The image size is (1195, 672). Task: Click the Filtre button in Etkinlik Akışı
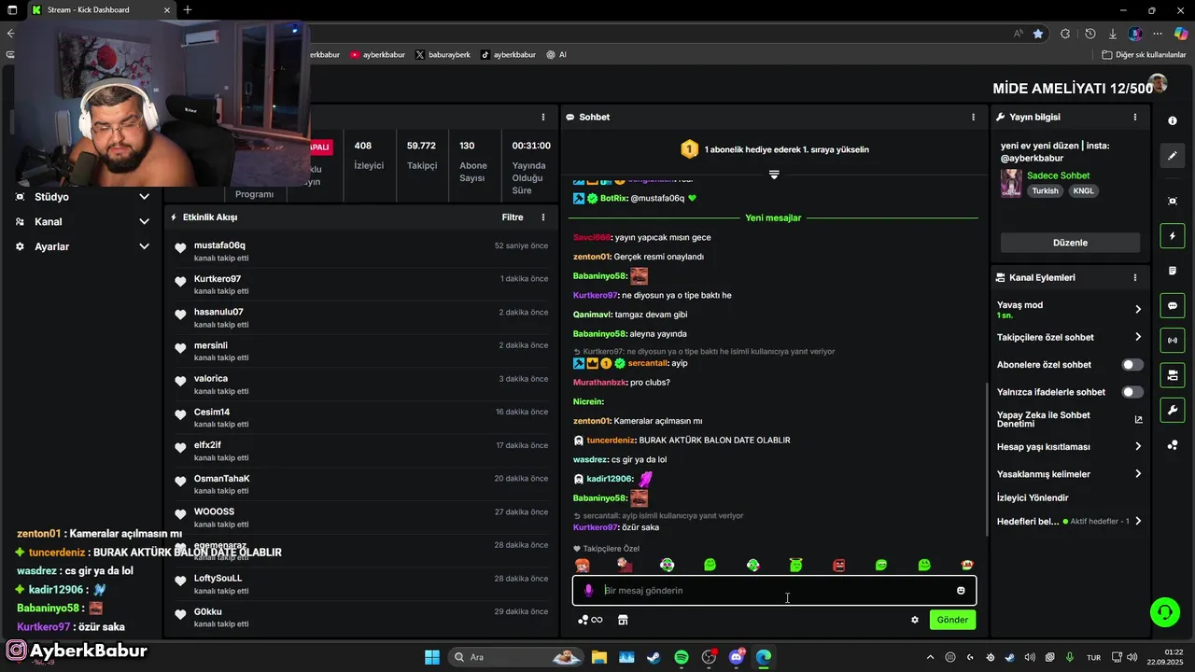513,217
